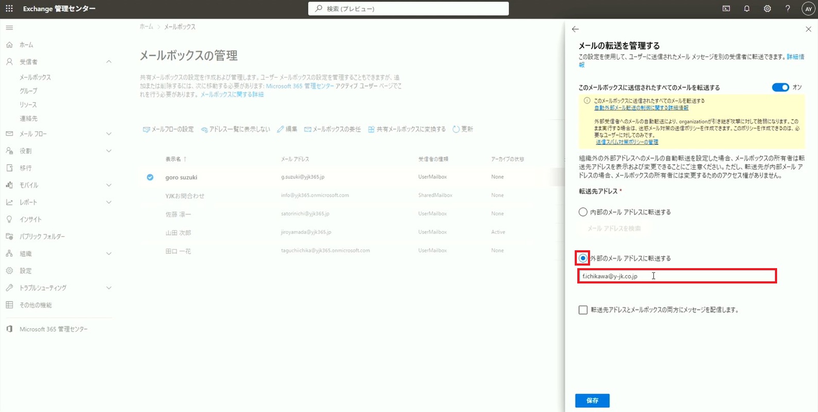818x412 pixels.
Task: Open the Cloud Shell terminal icon
Action: pyautogui.click(x=726, y=9)
